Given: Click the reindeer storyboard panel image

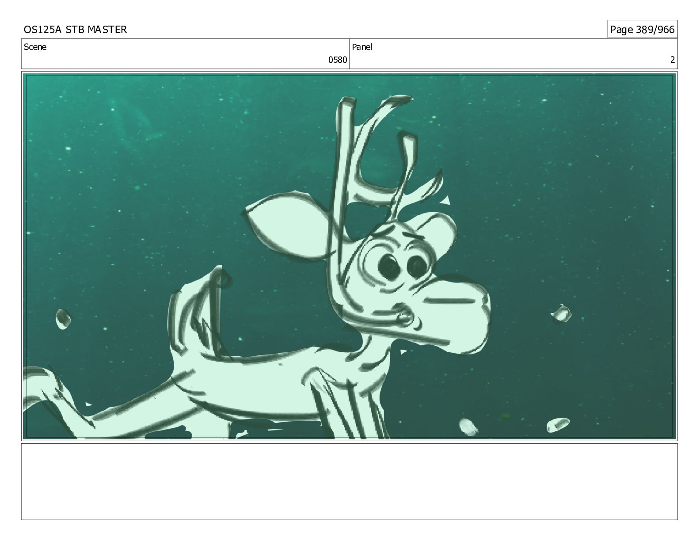Looking at the screenshot, I should (350, 256).
